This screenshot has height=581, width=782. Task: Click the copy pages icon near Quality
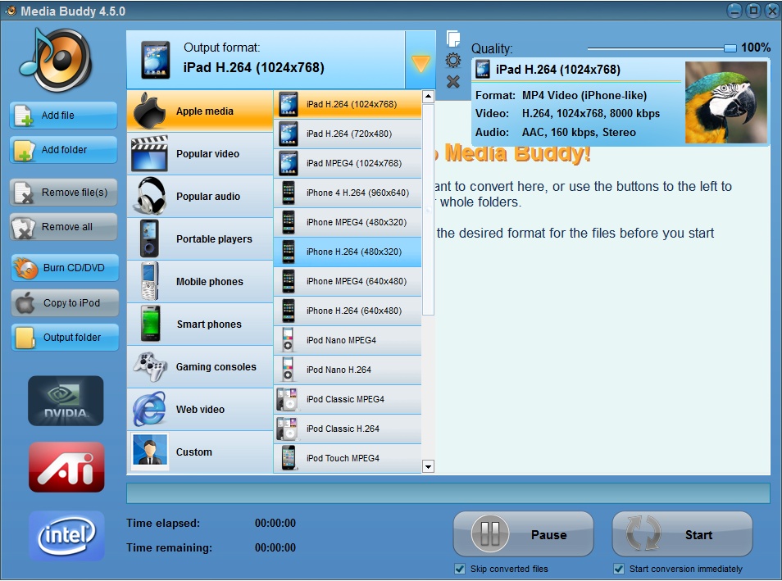[453, 39]
